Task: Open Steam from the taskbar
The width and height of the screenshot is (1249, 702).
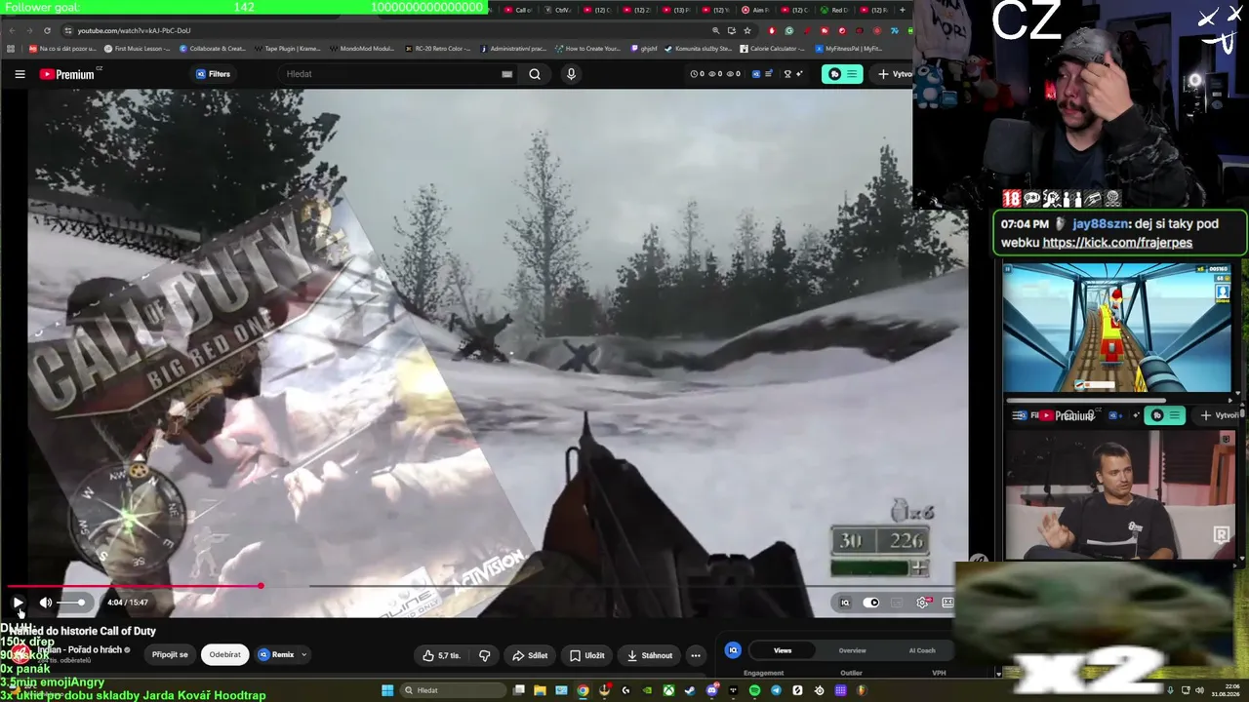Action: click(x=690, y=690)
